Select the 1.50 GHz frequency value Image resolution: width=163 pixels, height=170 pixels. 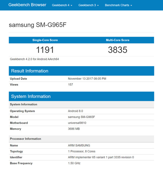tap(74, 163)
